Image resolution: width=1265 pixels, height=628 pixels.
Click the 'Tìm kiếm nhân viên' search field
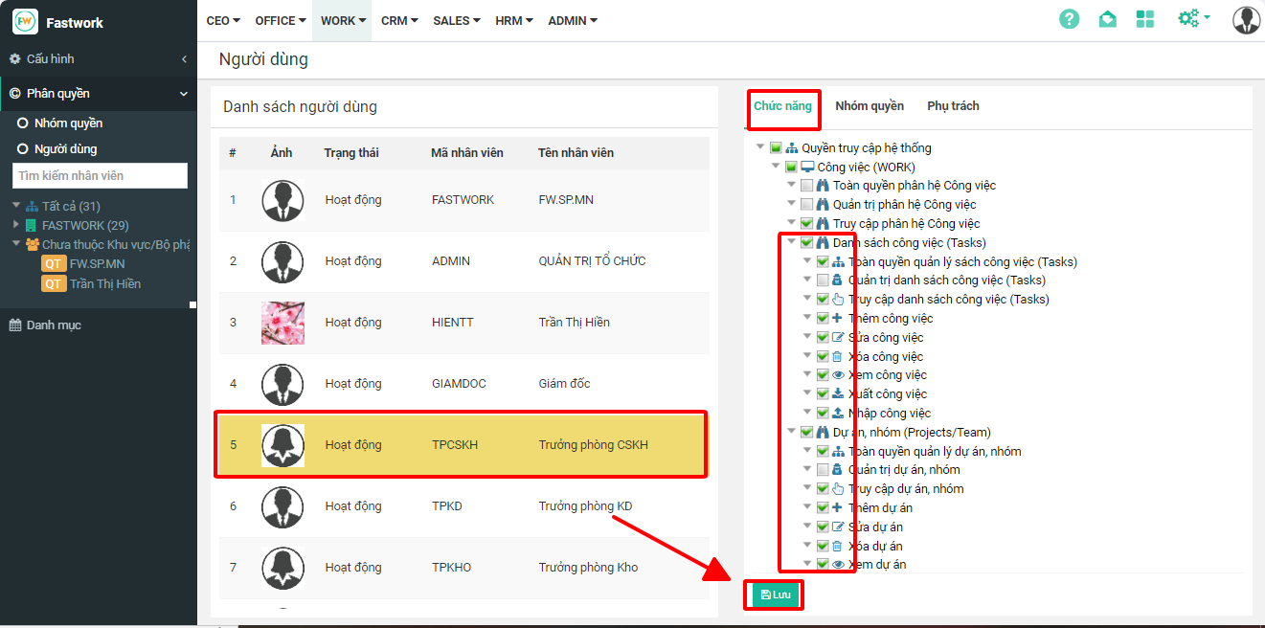[100, 176]
